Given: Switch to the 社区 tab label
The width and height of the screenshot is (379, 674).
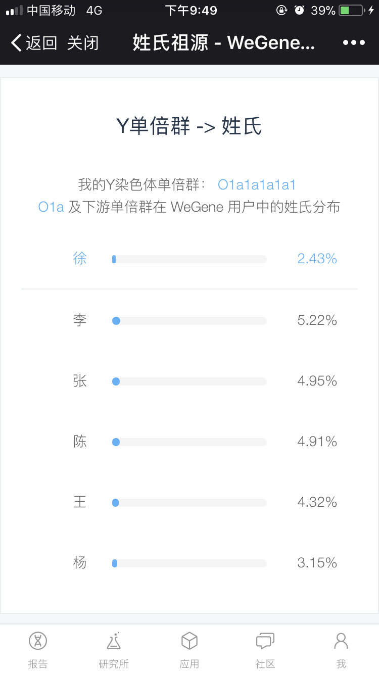Looking at the screenshot, I should coord(265,664).
